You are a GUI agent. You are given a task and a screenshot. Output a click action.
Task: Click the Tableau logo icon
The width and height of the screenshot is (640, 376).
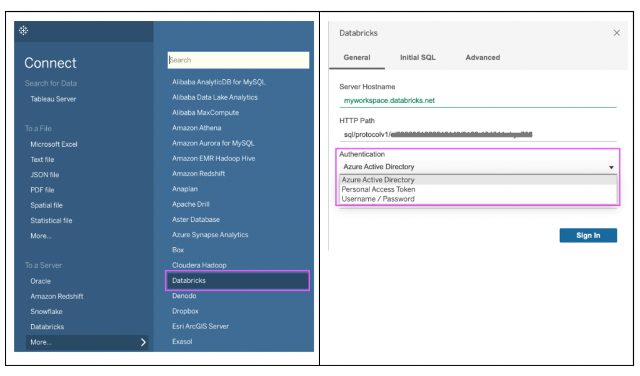click(24, 31)
